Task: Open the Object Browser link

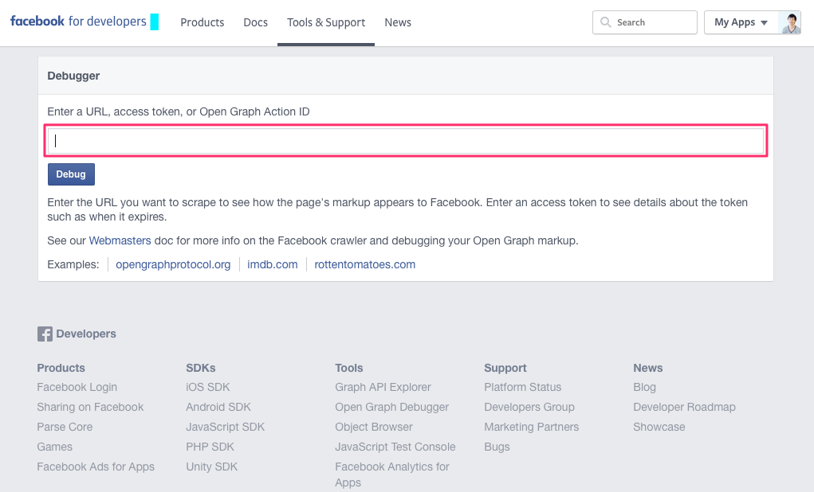Action: [374, 428]
